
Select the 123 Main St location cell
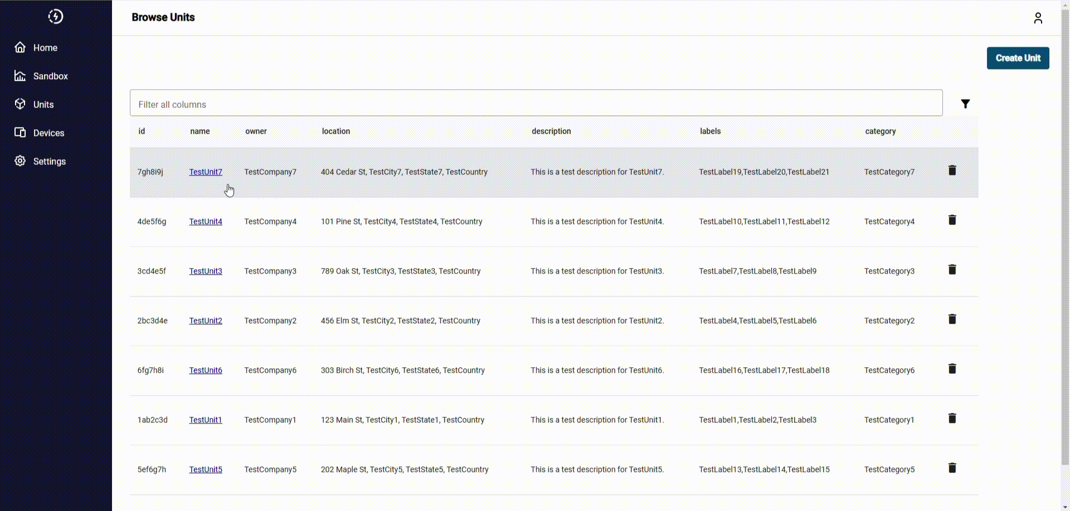[402, 420]
